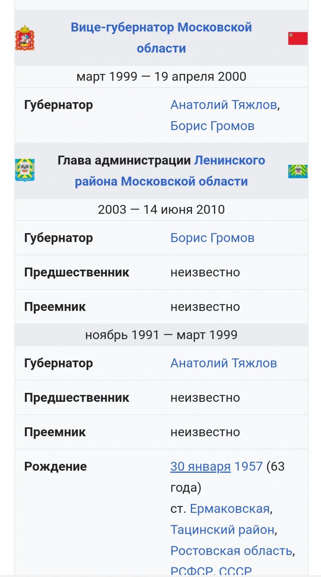This screenshot has width=321, height=577.
Task: Open the Ермаковская stanitsa link
Action: (230, 508)
